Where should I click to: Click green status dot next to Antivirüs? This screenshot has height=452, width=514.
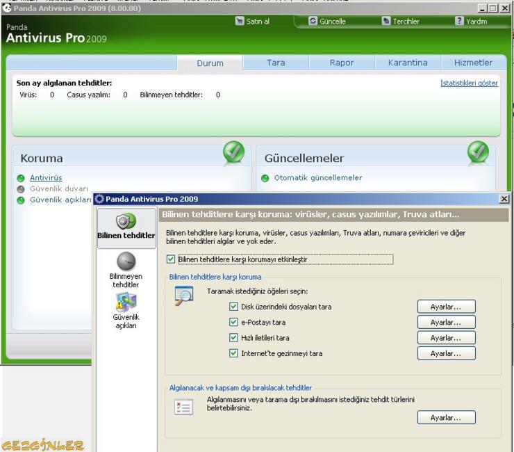tap(21, 178)
